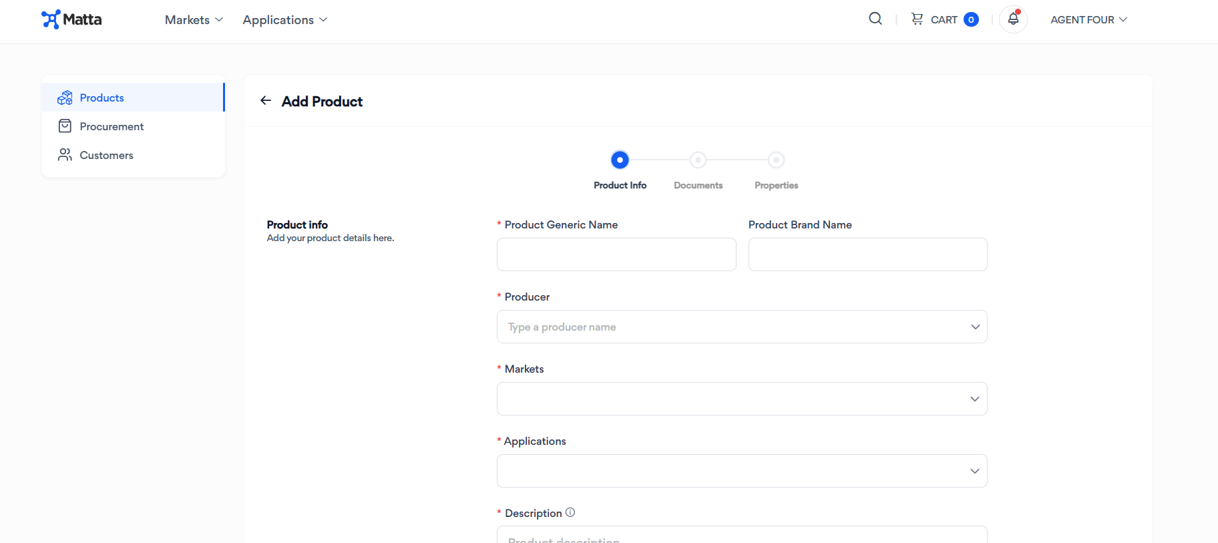Click the Properties step label
The height and width of the screenshot is (543, 1218).
pyautogui.click(x=776, y=185)
